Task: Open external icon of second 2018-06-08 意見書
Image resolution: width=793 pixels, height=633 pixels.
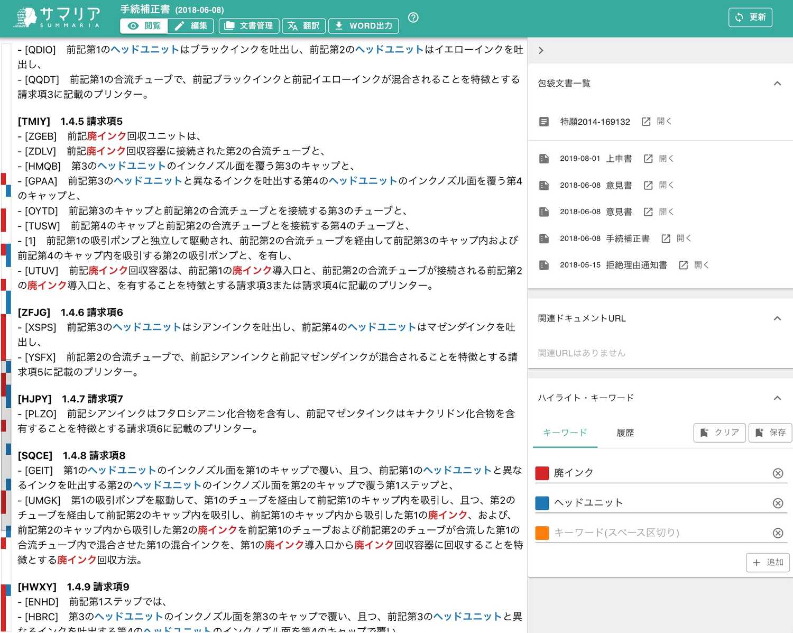Action: click(x=648, y=212)
